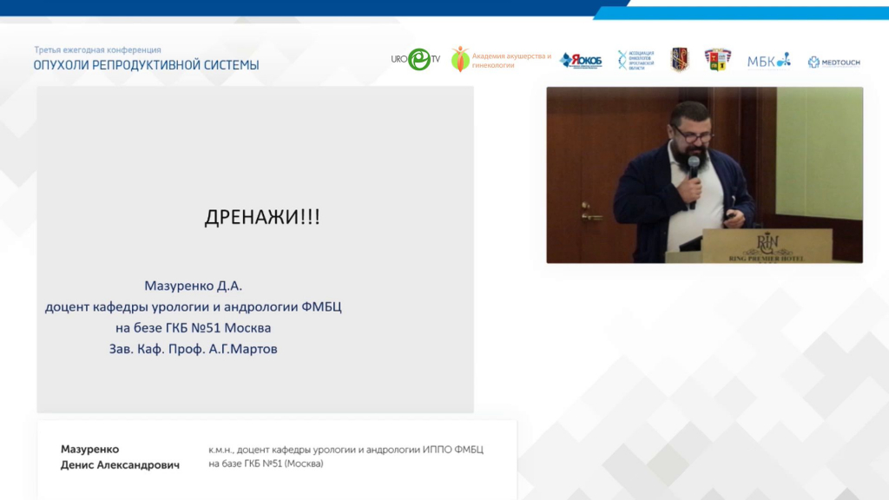Screen dimensions: 889x500
Task: Open the ЯОКОБ logo
Action: tap(581, 60)
